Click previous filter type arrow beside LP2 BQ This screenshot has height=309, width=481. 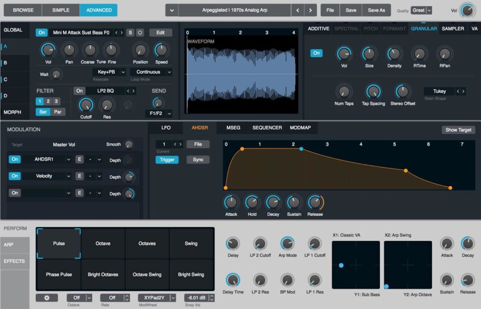coord(128,91)
